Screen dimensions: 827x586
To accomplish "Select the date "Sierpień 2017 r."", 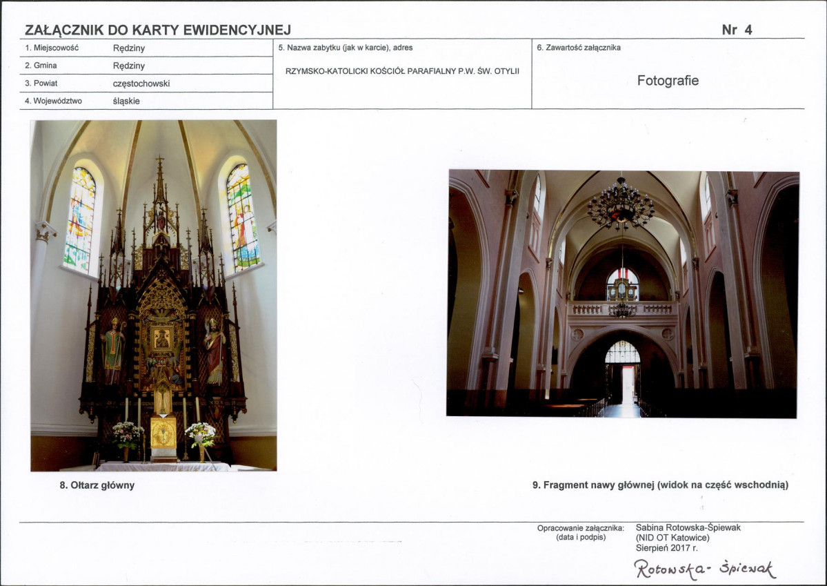I will coord(667,548).
